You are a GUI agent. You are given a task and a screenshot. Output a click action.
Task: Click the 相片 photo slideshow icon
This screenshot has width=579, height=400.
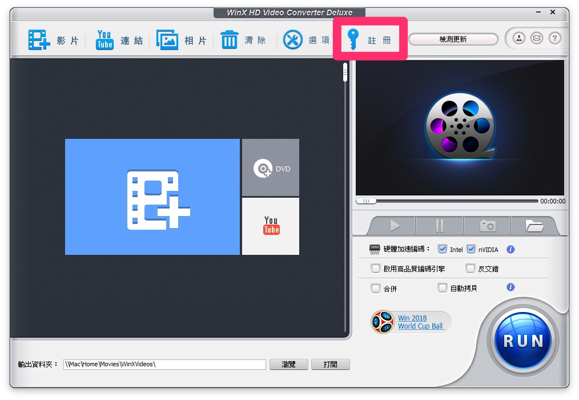(167, 40)
